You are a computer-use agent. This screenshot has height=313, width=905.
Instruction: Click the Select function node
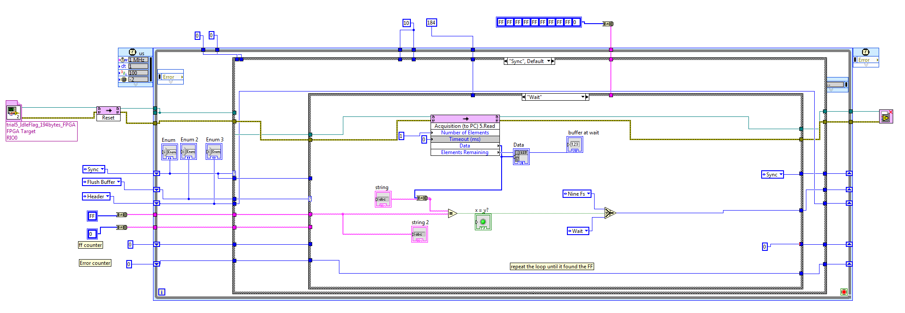click(x=610, y=213)
